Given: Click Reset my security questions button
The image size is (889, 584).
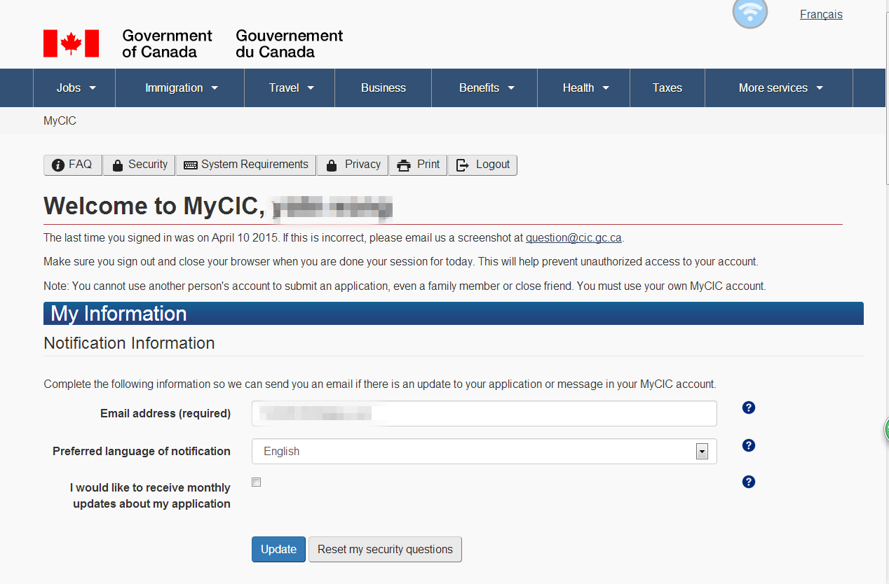Looking at the screenshot, I should point(385,549).
